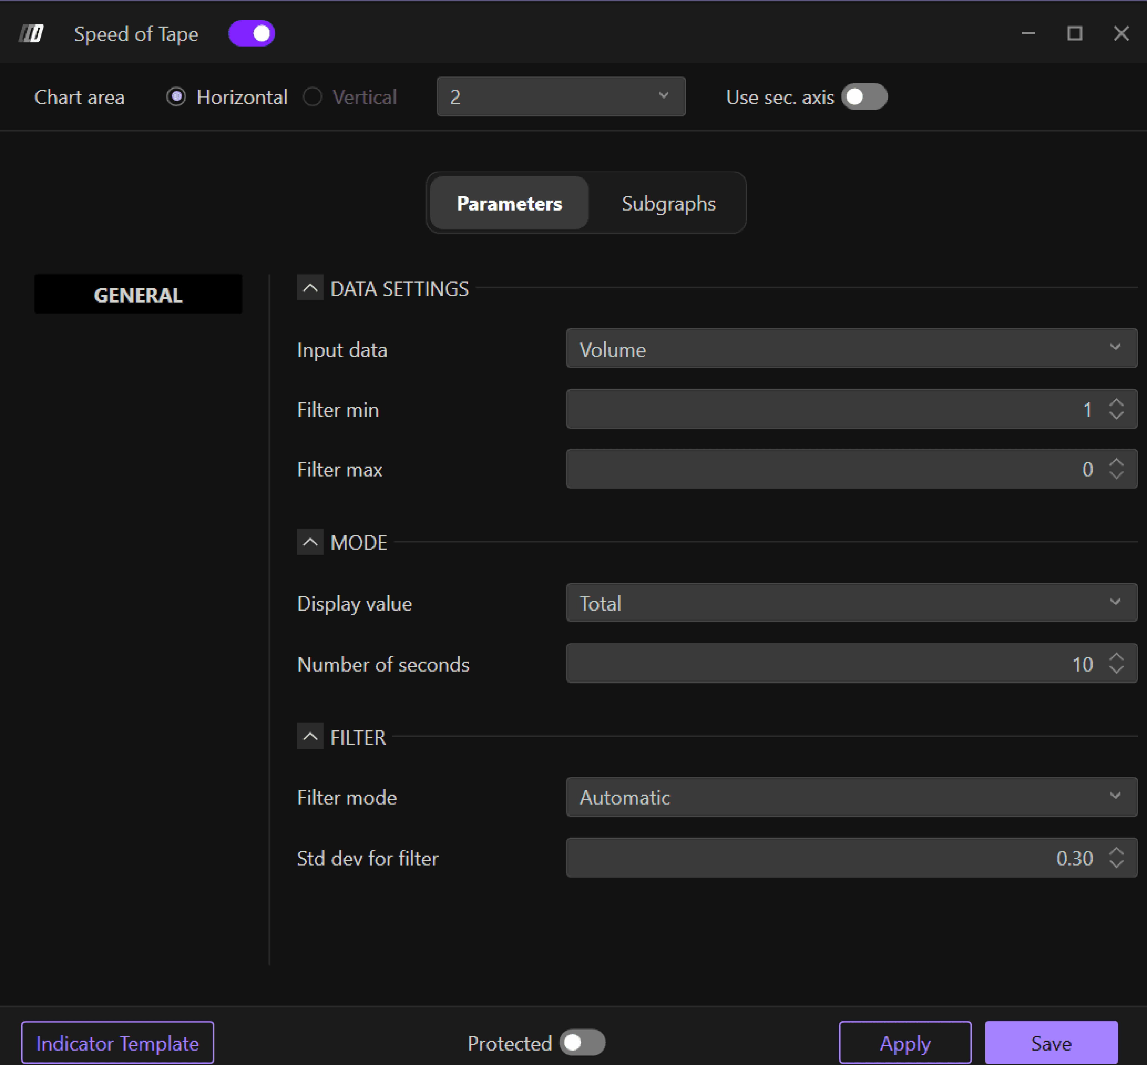Switch to the Subgraphs tab
Screen dimensions: 1147x1065
point(668,203)
